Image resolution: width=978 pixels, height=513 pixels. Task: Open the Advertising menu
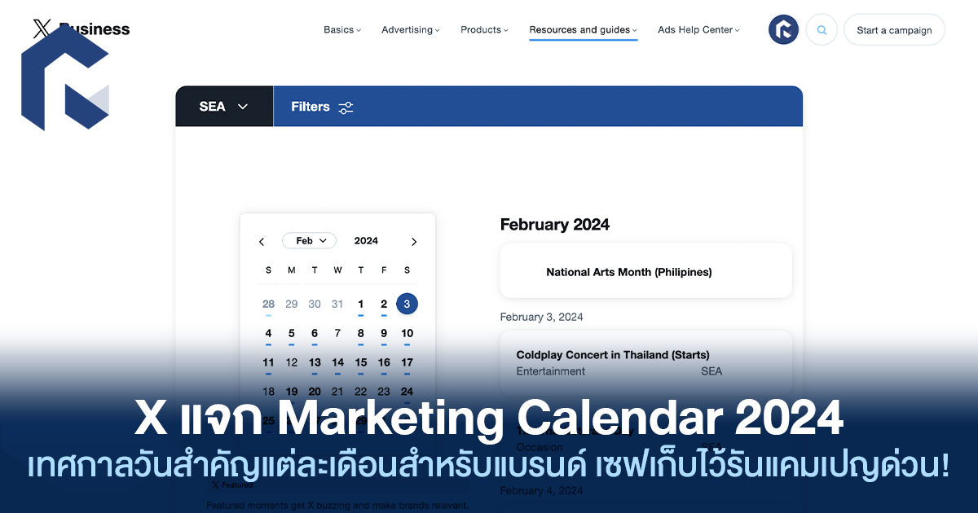click(410, 30)
